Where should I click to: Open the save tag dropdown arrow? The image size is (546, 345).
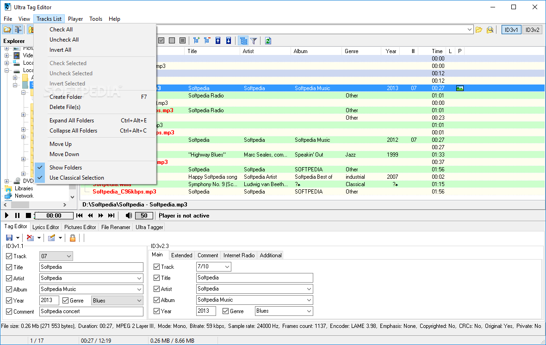(18, 238)
